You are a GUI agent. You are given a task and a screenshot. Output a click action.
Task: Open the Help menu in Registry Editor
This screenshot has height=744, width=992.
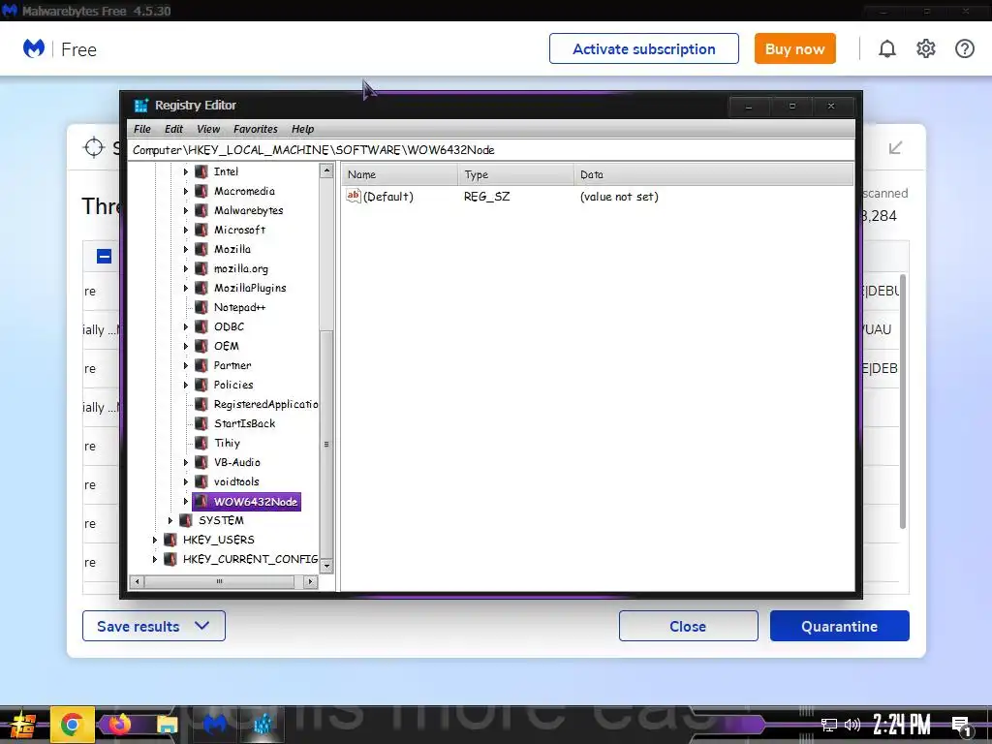click(302, 129)
